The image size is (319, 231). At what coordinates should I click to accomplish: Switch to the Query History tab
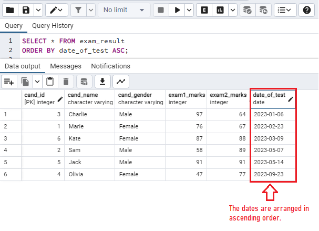coord(53,26)
